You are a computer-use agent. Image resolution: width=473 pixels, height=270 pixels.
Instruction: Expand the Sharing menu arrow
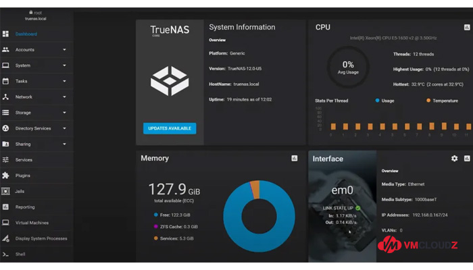(64, 144)
